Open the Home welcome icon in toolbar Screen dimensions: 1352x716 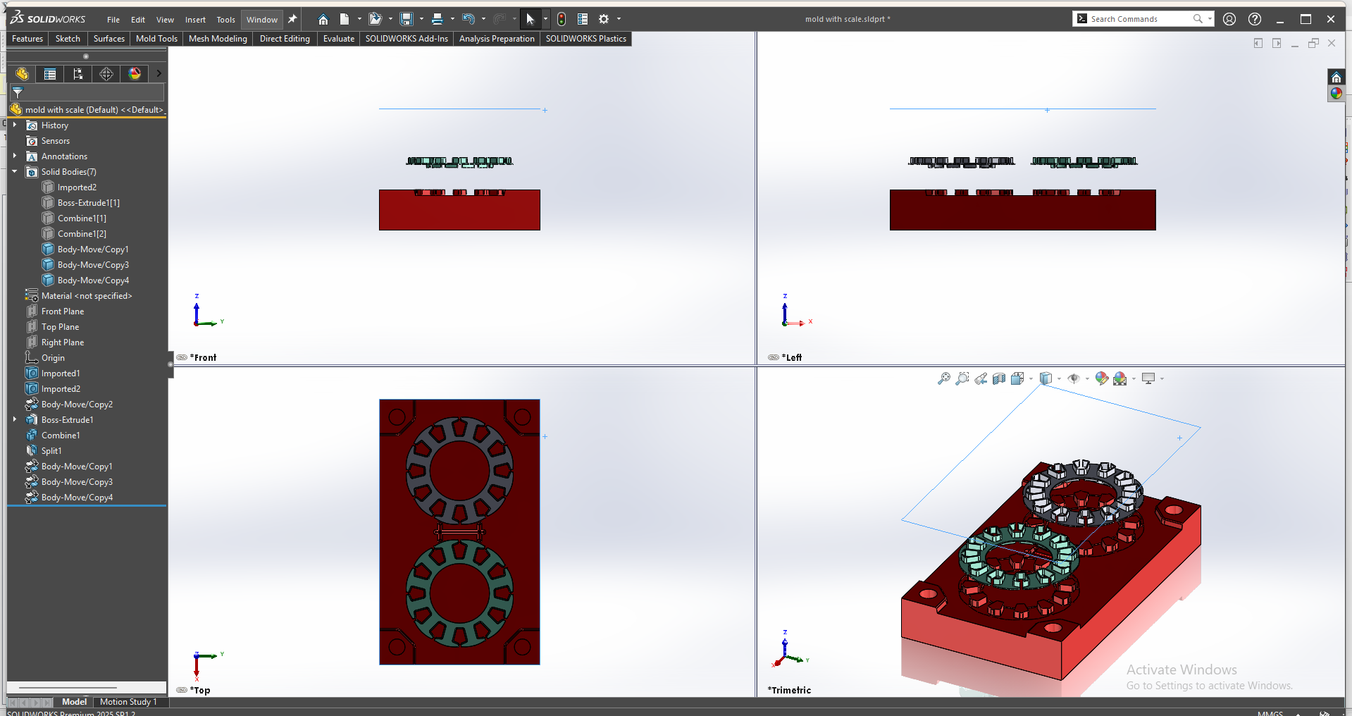coord(323,19)
